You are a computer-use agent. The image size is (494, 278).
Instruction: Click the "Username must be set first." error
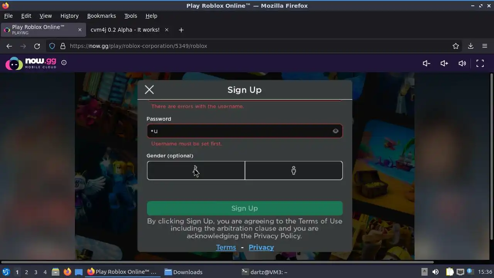pos(186,144)
